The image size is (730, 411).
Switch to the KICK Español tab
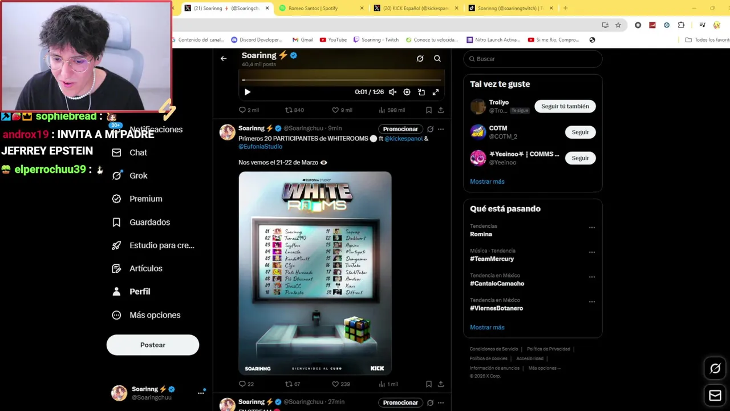point(416,8)
